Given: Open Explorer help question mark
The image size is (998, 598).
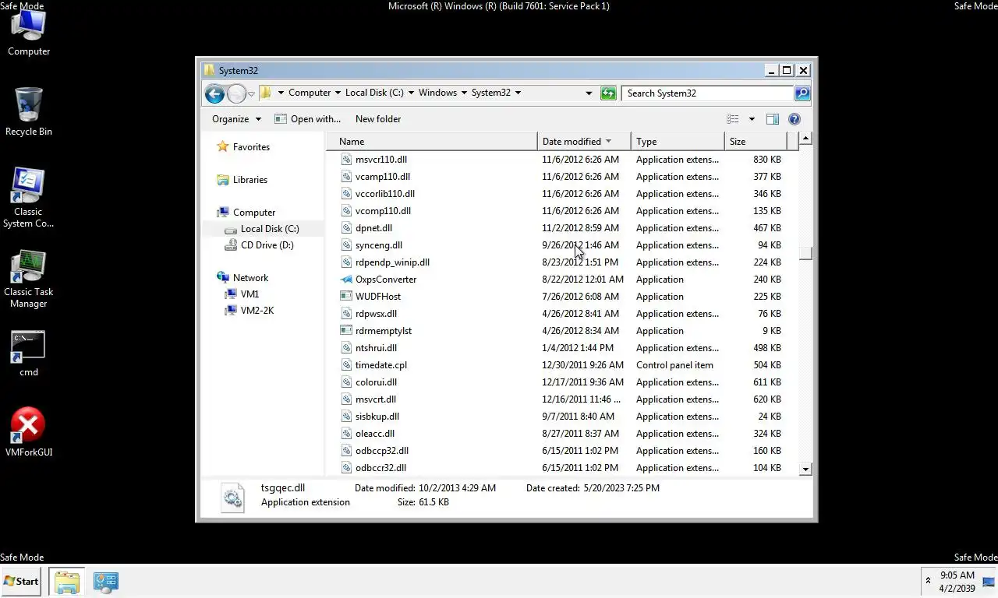Looking at the screenshot, I should click(x=795, y=119).
